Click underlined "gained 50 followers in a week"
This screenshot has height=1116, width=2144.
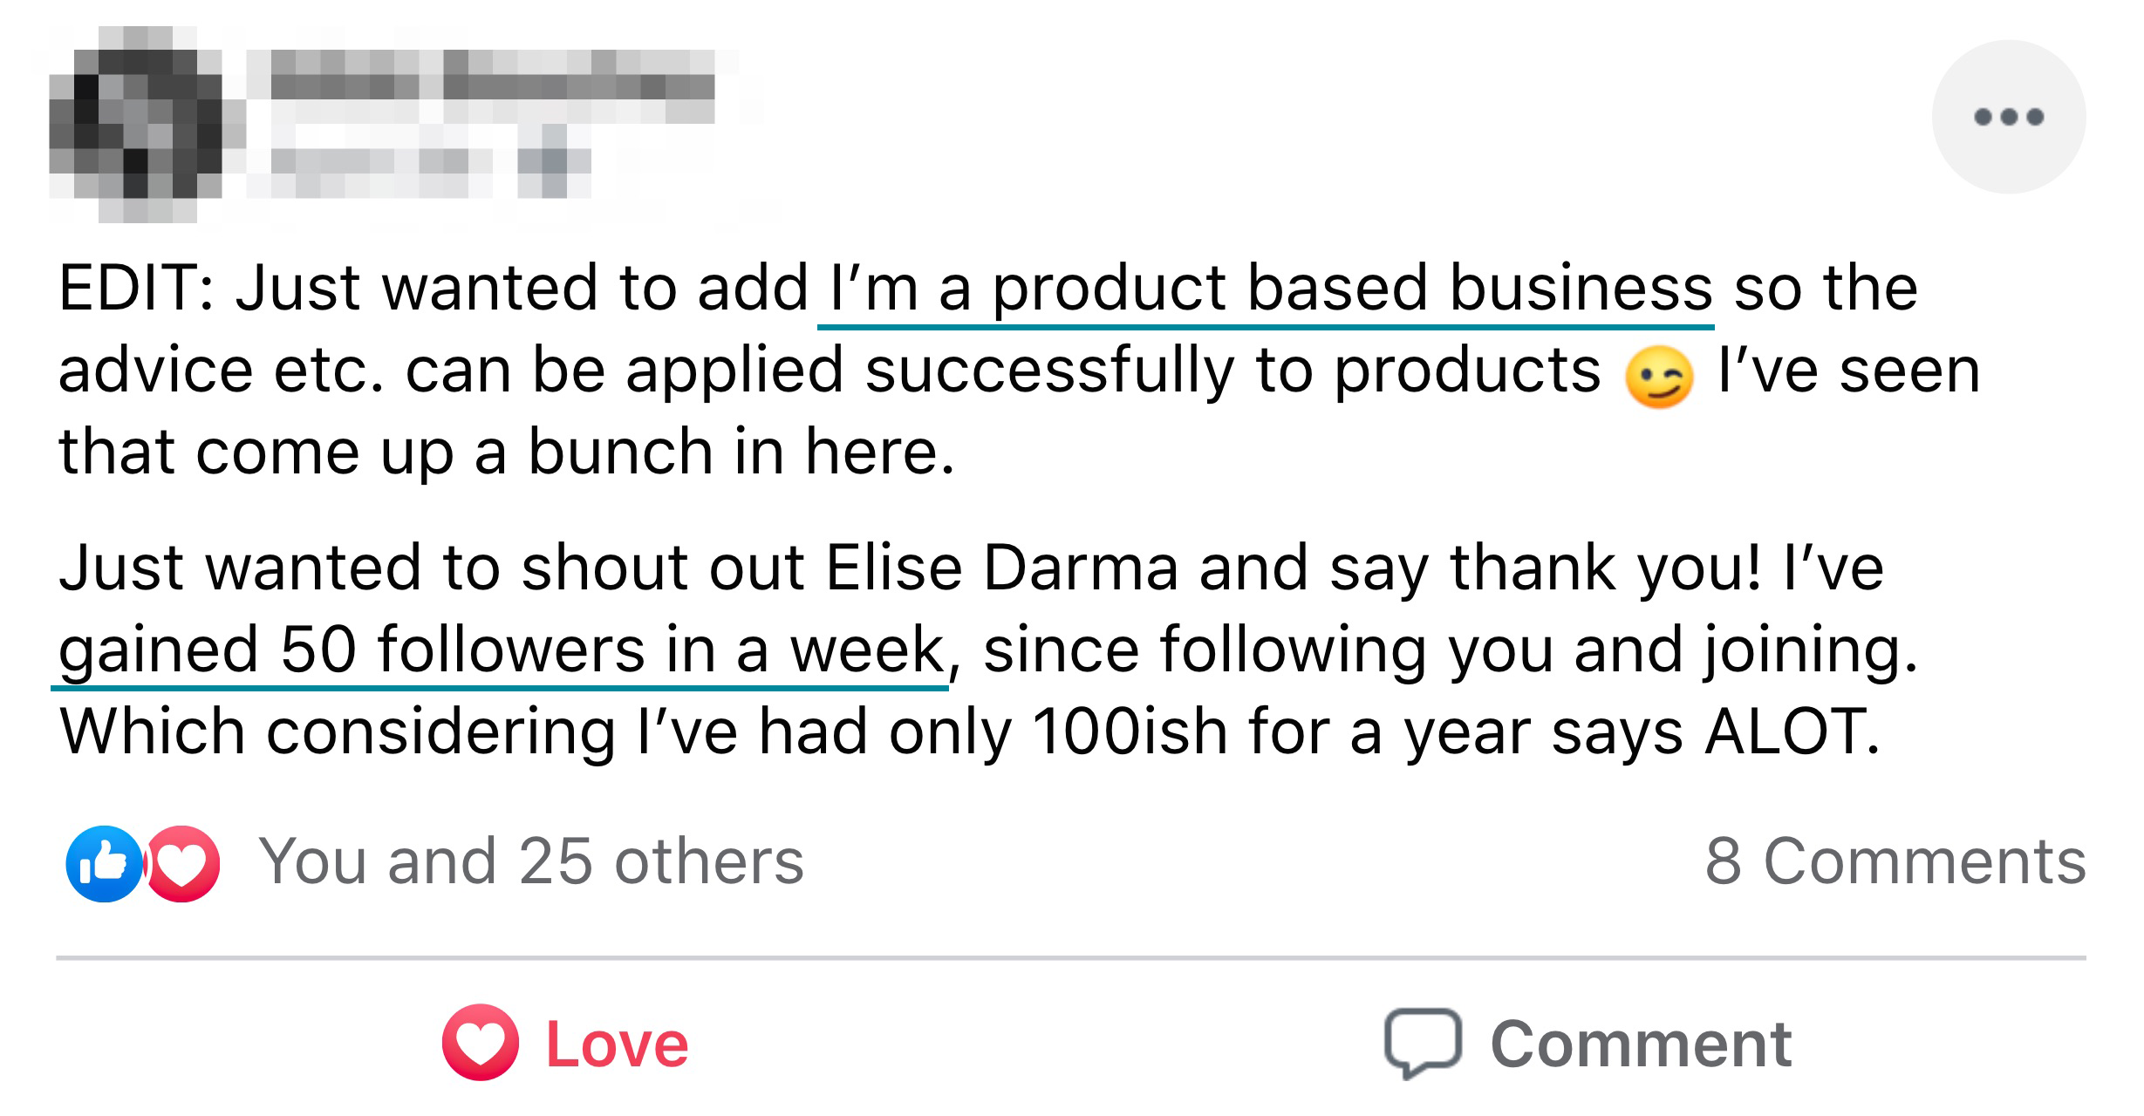click(502, 650)
